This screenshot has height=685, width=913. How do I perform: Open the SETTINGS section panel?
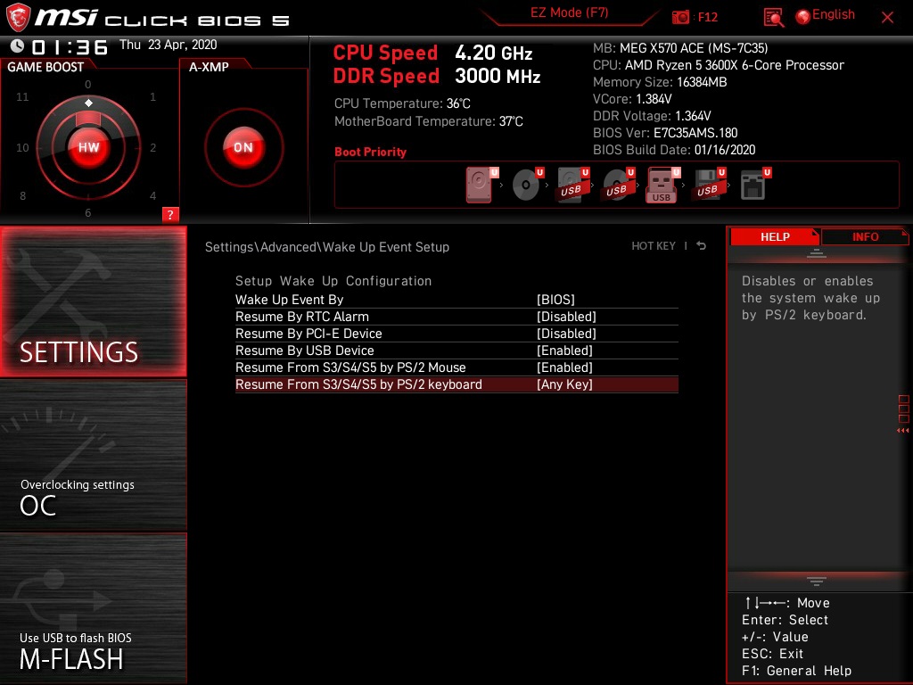click(93, 301)
